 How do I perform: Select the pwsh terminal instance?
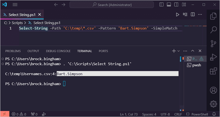(x=195, y=65)
